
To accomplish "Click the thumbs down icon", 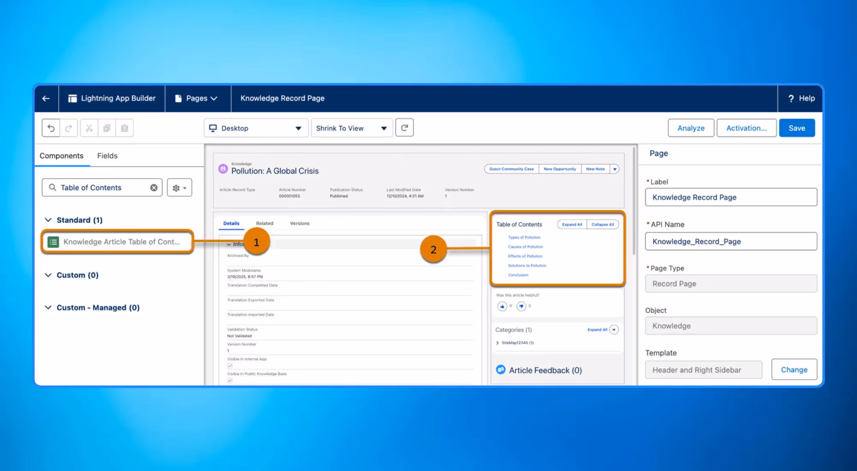I will (521, 306).
